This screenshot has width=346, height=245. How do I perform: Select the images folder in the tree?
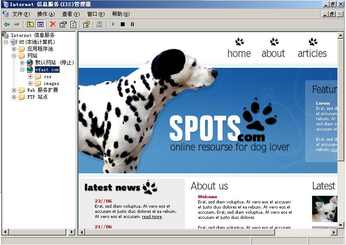pos(51,84)
